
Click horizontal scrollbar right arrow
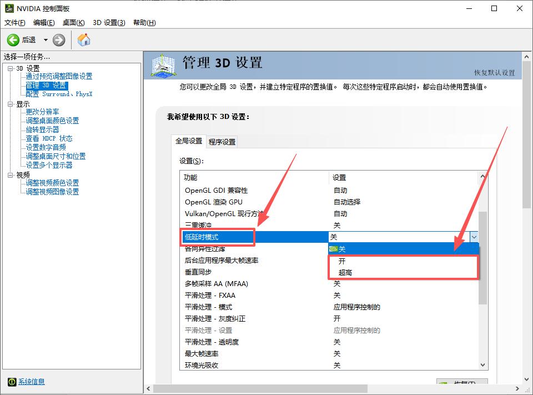coord(517,388)
